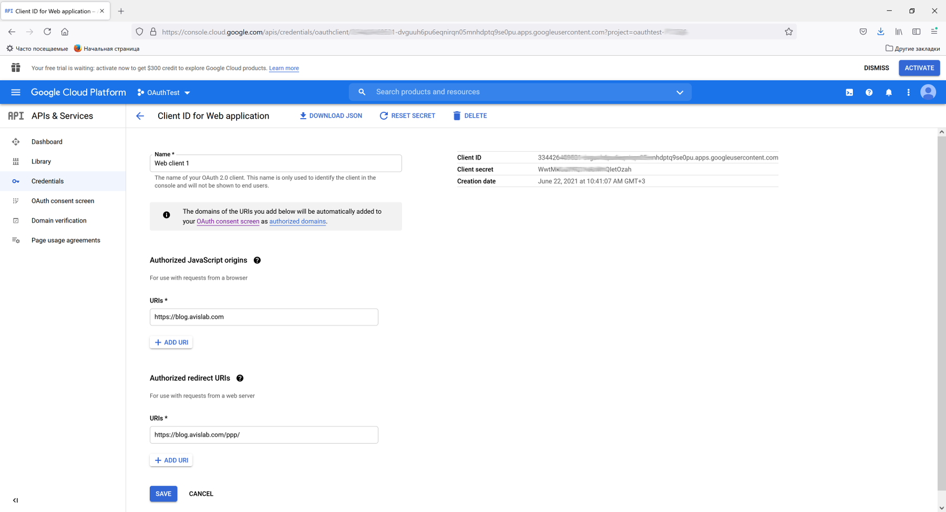Open the OAuthTest project selector dropdown
The height and width of the screenshot is (512, 946).
164,93
